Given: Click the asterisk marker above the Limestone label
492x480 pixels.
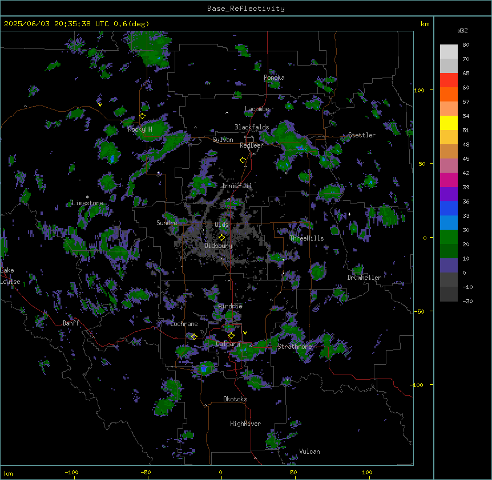Looking at the screenshot, I should (x=87, y=197).
